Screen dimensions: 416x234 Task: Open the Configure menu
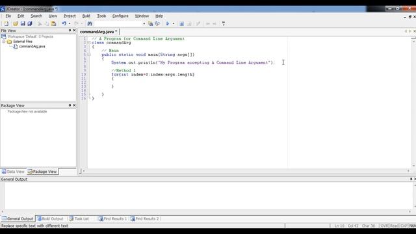point(120,16)
